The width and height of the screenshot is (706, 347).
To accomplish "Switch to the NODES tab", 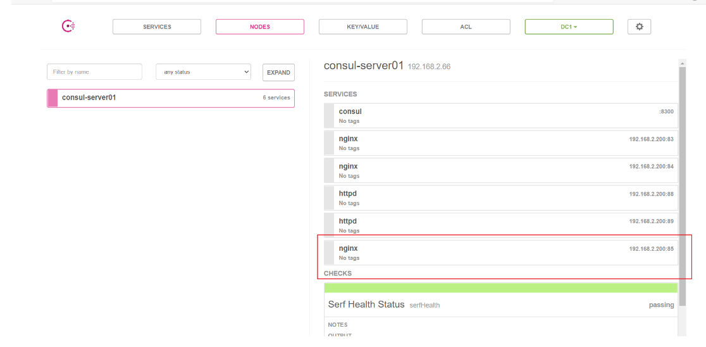I will pyautogui.click(x=259, y=27).
